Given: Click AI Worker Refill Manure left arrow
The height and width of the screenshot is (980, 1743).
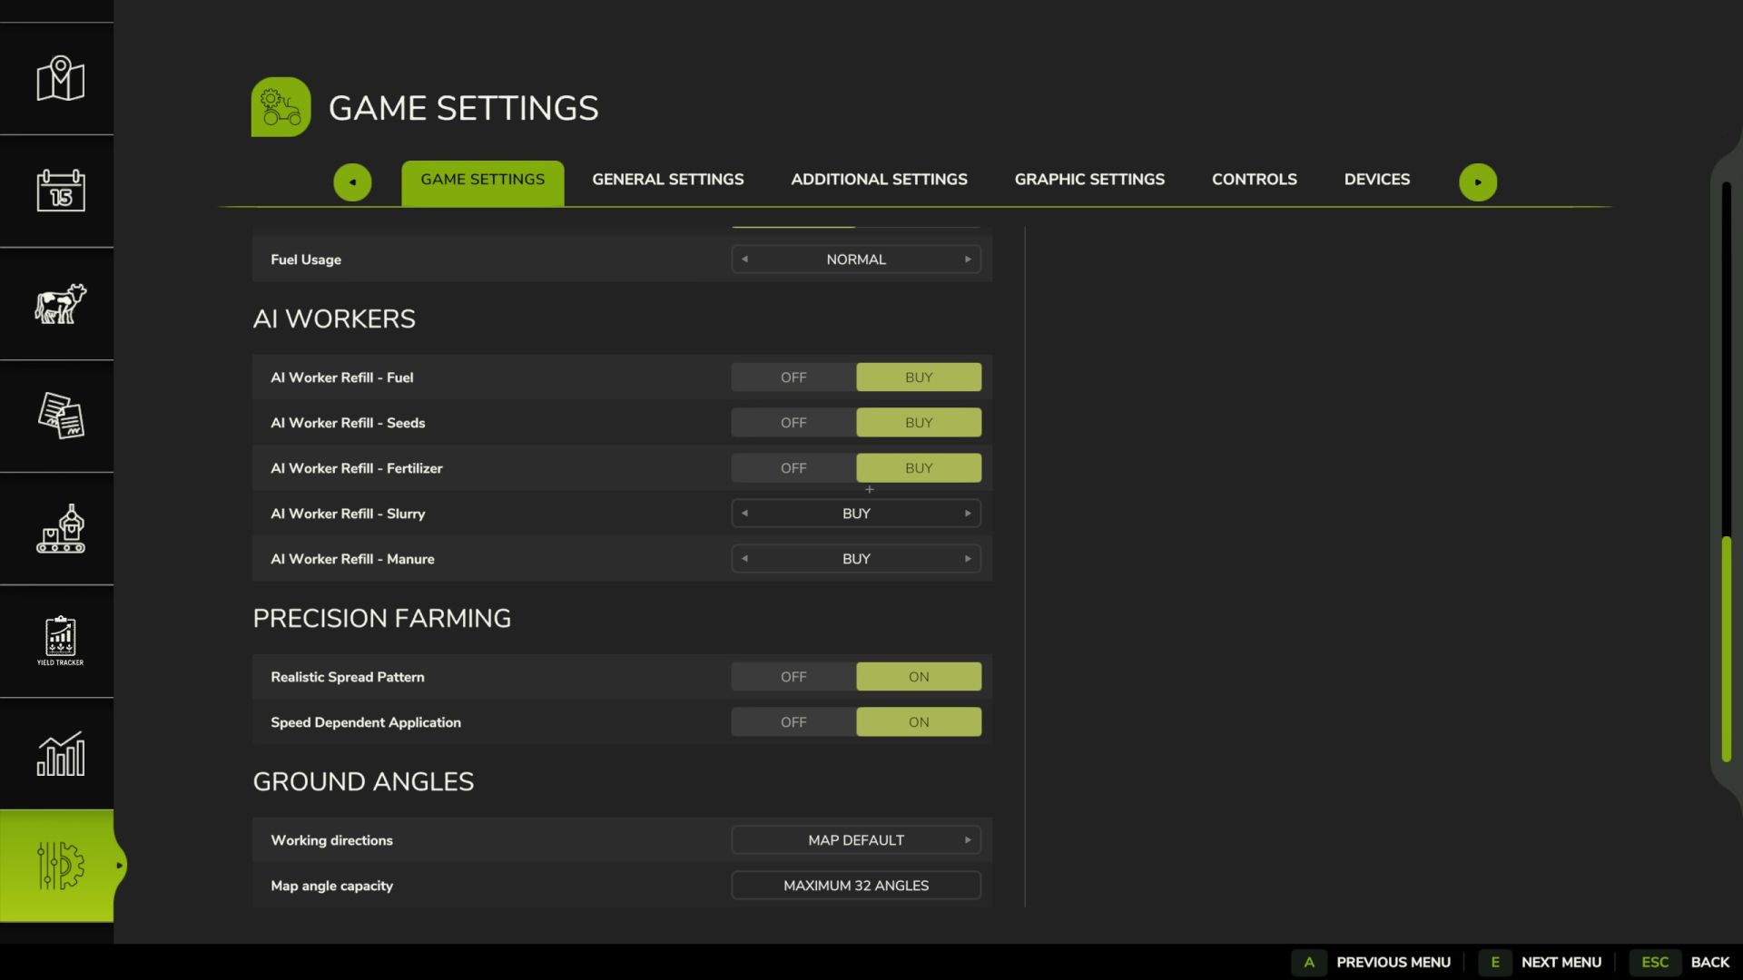Looking at the screenshot, I should (744, 559).
